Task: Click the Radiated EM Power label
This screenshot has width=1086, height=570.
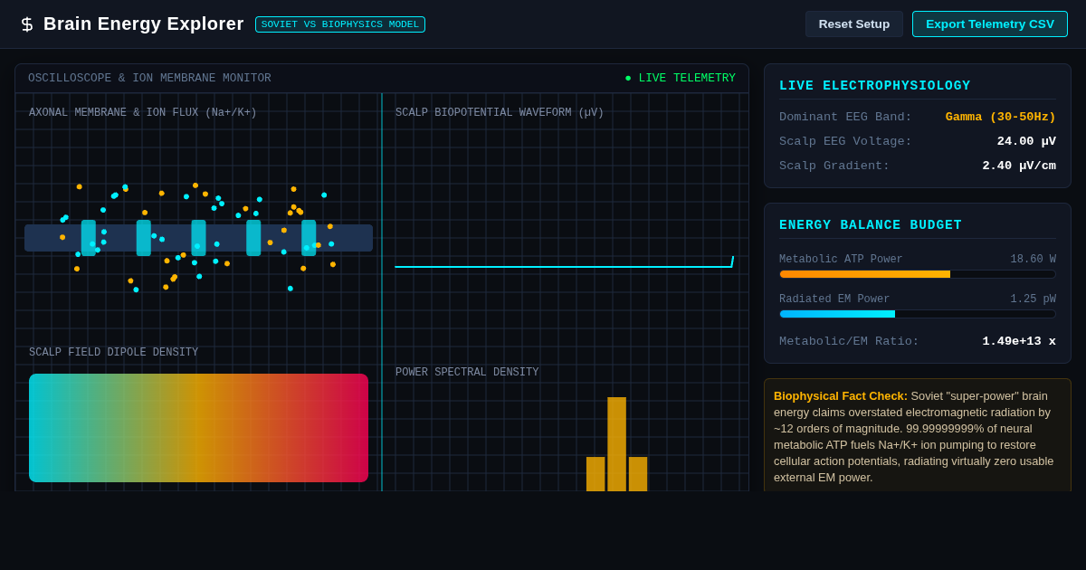Action: [834, 299]
